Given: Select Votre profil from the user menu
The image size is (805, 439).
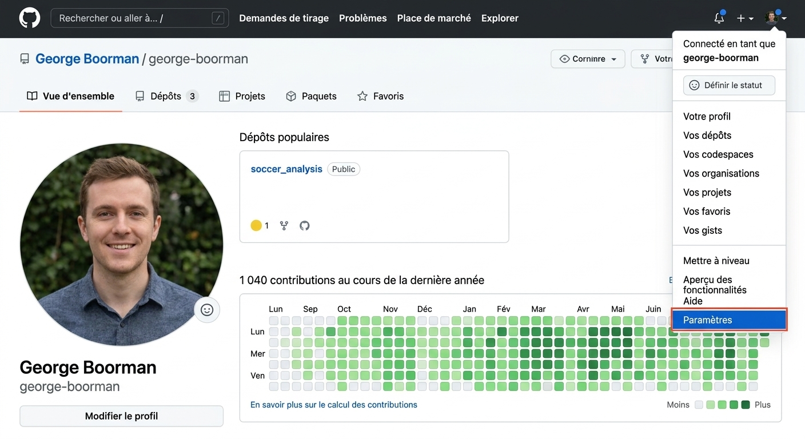Looking at the screenshot, I should [707, 117].
